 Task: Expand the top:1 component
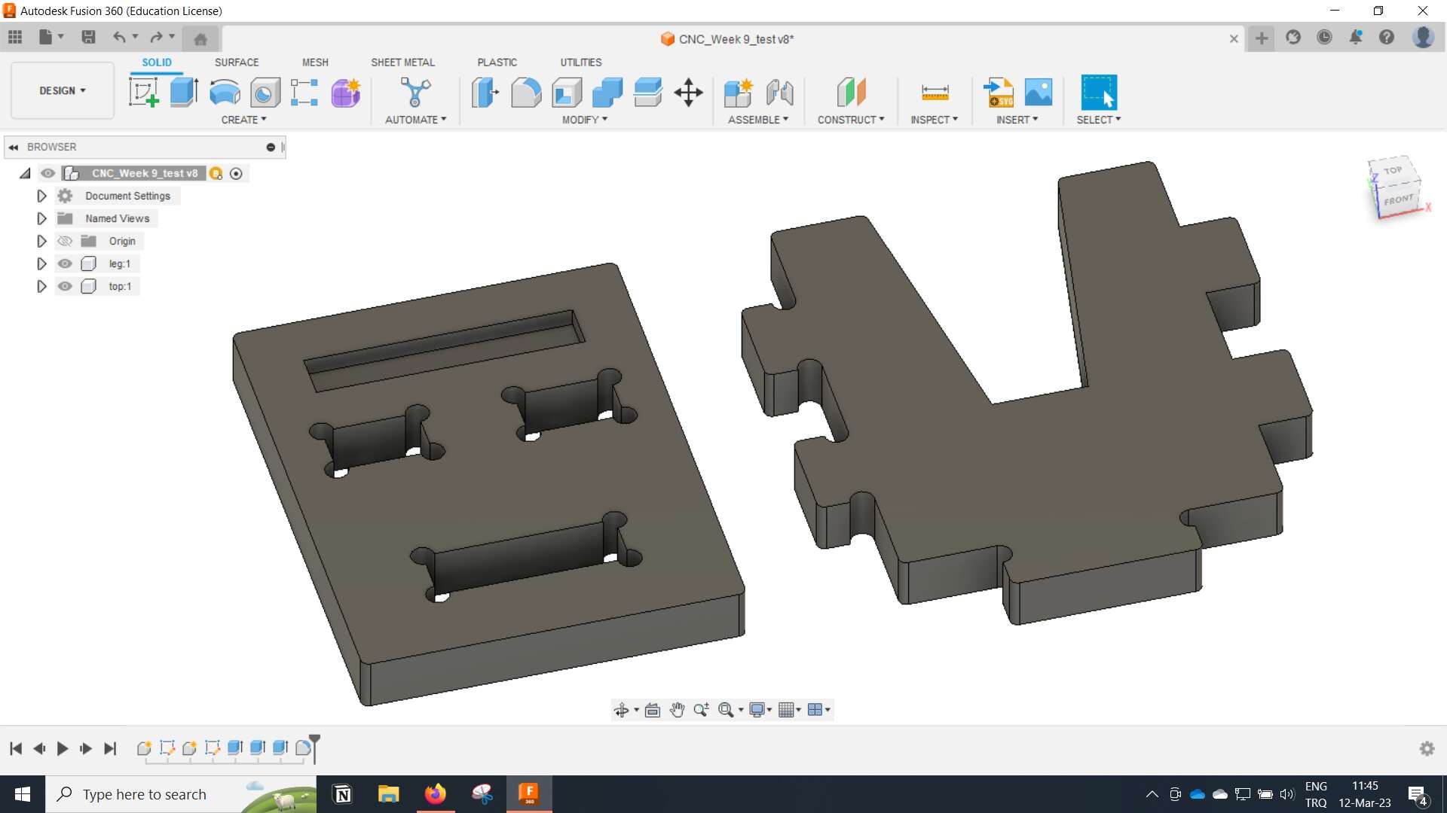41,286
